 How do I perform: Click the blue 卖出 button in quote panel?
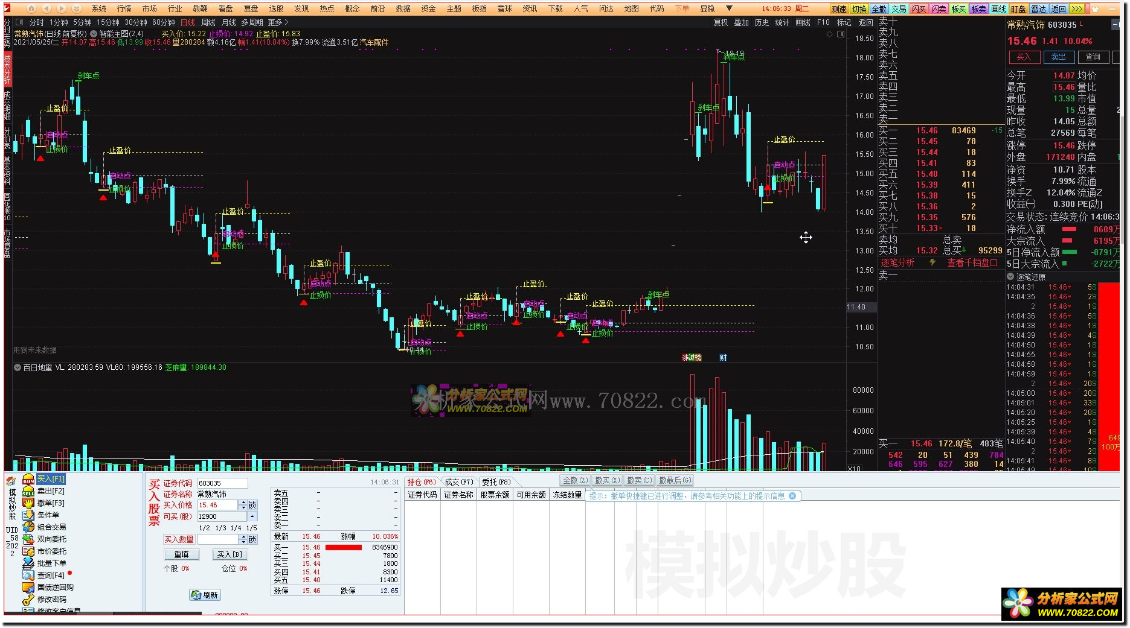(1059, 57)
